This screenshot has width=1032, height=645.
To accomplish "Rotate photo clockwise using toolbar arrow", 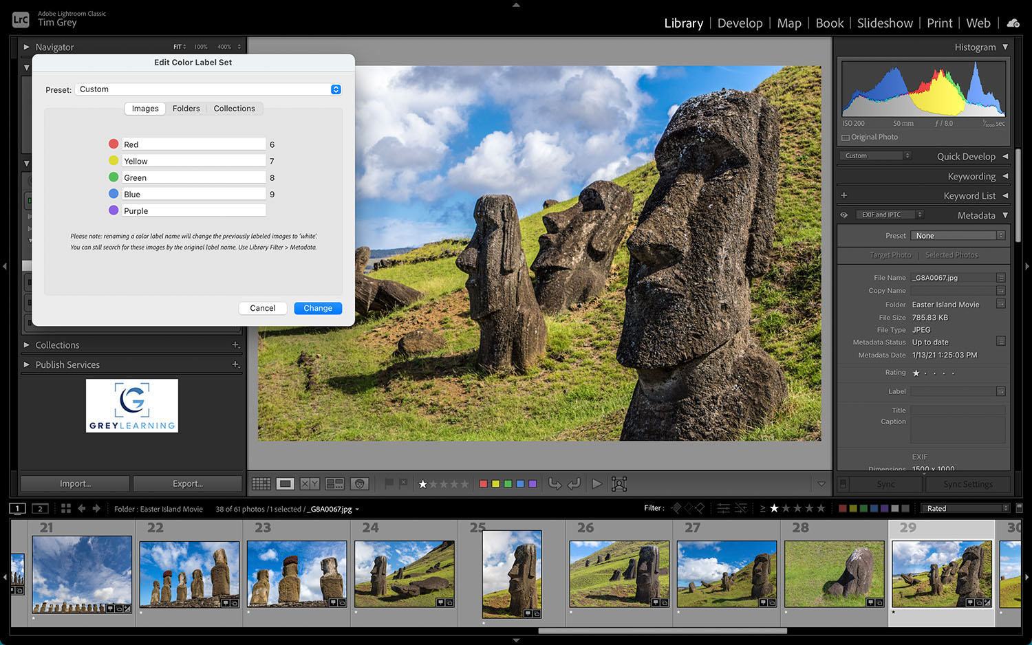I will [x=574, y=484].
